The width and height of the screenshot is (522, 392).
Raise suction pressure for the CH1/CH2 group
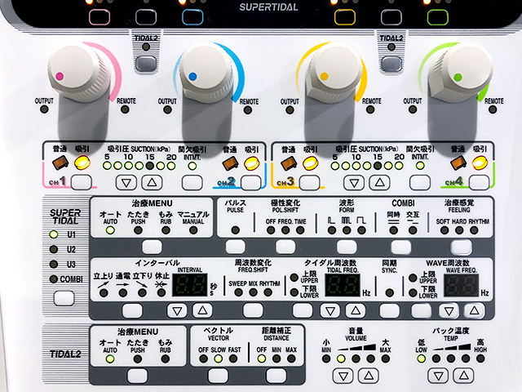click(153, 182)
